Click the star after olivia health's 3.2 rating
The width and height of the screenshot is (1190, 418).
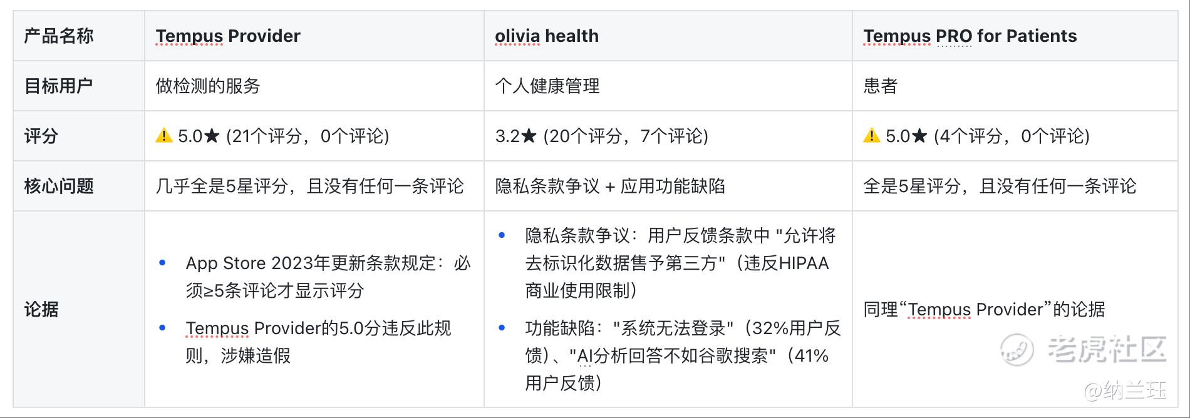(x=529, y=136)
